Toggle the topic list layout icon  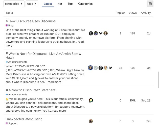click(150, 4)
